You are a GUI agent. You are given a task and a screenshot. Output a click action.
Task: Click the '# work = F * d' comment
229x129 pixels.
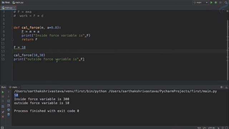(29, 16)
